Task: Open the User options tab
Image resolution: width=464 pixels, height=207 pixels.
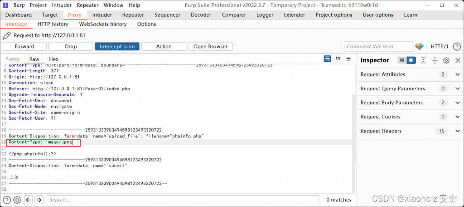Action: (378, 15)
